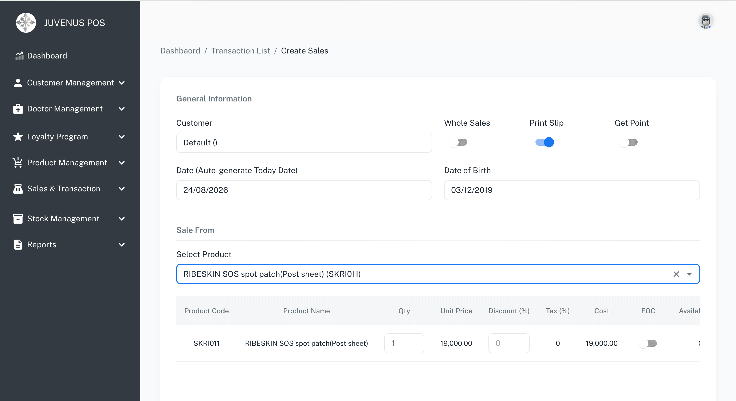Expand Sales & Transaction chevron
The image size is (736, 401).
tap(122, 189)
